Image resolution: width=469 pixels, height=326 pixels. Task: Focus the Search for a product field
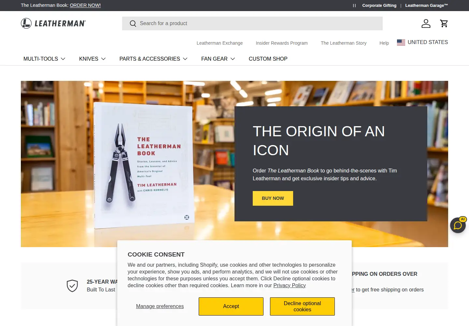click(x=252, y=23)
